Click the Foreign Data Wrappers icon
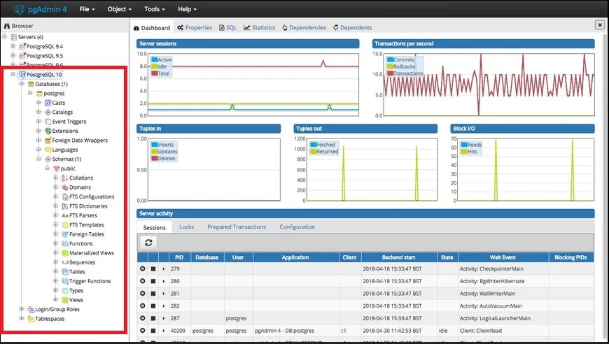 point(48,141)
